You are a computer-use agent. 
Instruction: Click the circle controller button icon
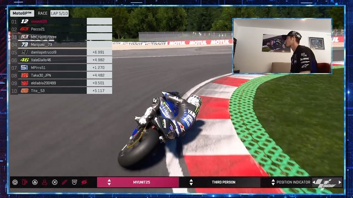coord(15,182)
